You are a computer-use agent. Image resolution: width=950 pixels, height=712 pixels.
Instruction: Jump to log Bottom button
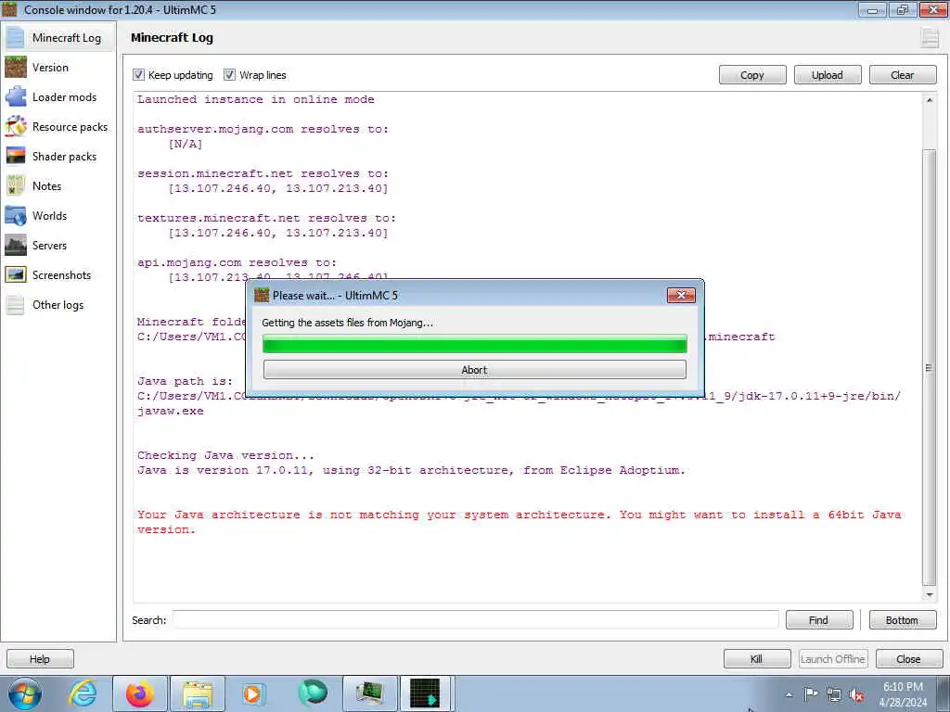tap(902, 620)
